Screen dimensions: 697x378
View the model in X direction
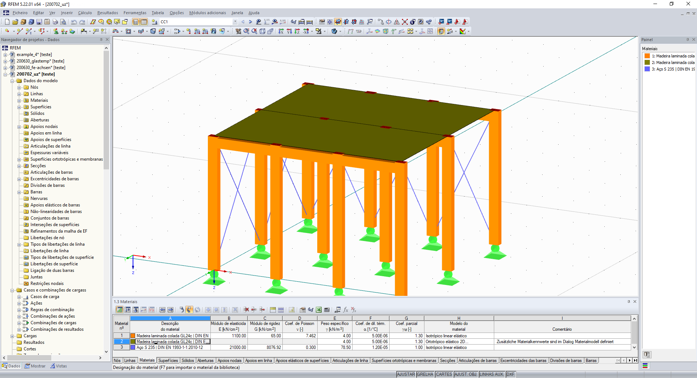(x=281, y=31)
